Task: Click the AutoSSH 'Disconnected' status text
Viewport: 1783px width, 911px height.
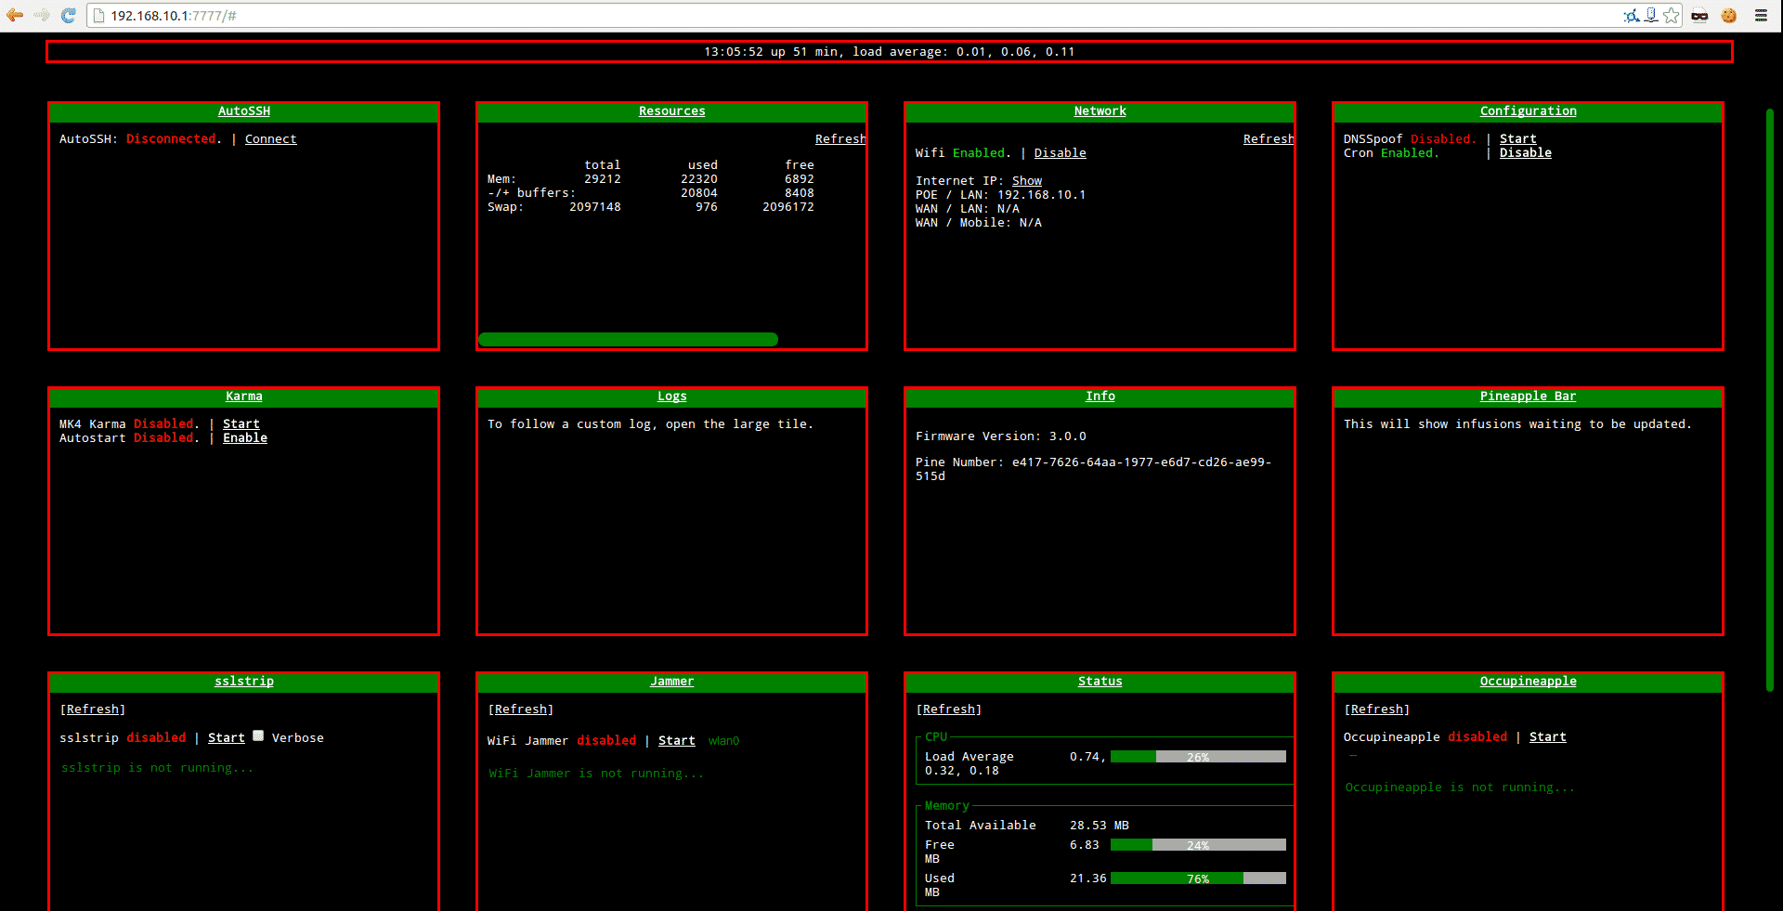Action: pos(171,139)
